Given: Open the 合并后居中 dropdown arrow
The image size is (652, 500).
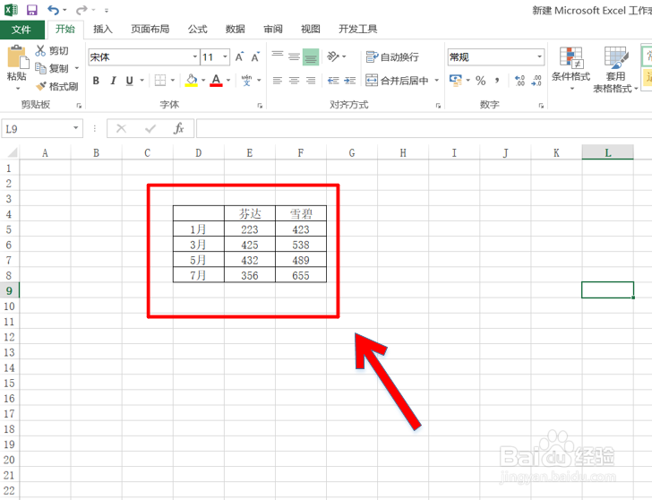Looking at the screenshot, I should [x=437, y=81].
